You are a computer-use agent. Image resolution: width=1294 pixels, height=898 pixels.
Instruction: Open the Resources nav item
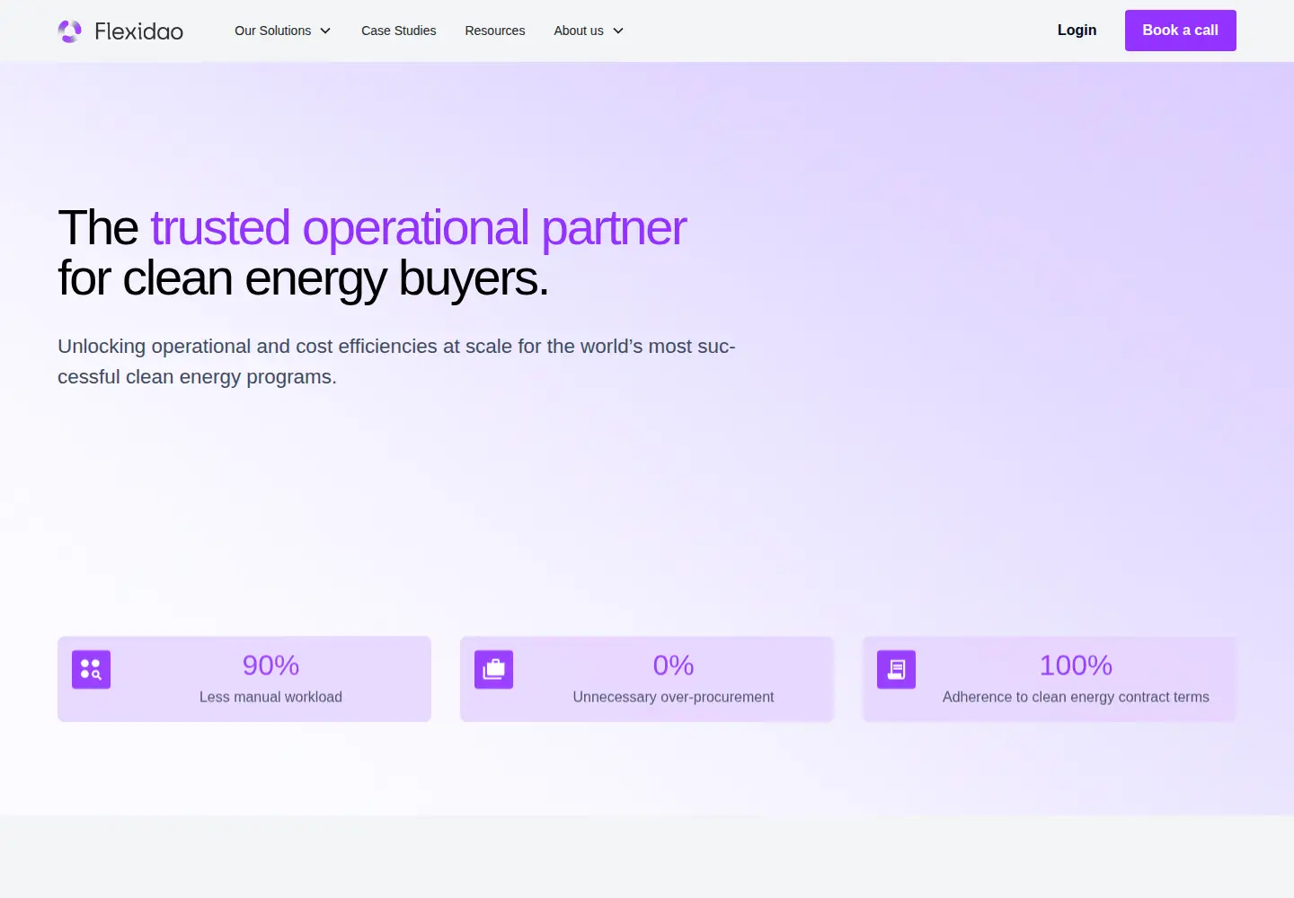pyautogui.click(x=495, y=31)
